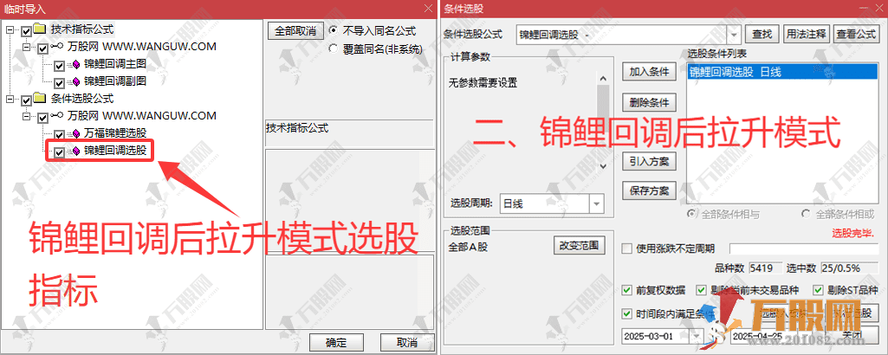Select the 条件选股公式 folder label in the tree

pos(82,99)
